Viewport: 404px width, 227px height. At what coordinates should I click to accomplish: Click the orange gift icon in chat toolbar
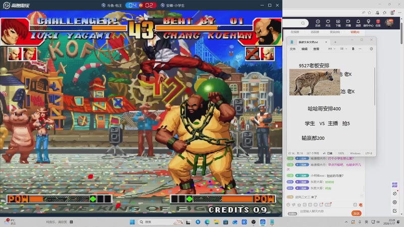(361, 205)
